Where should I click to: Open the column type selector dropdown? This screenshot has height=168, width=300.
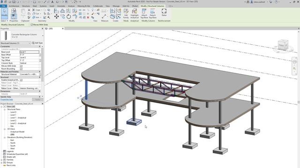[43, 35]
